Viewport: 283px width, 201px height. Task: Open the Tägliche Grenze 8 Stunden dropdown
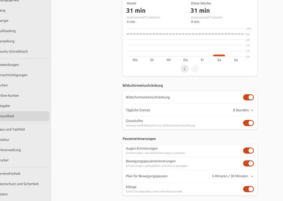[x=243, y=110]
